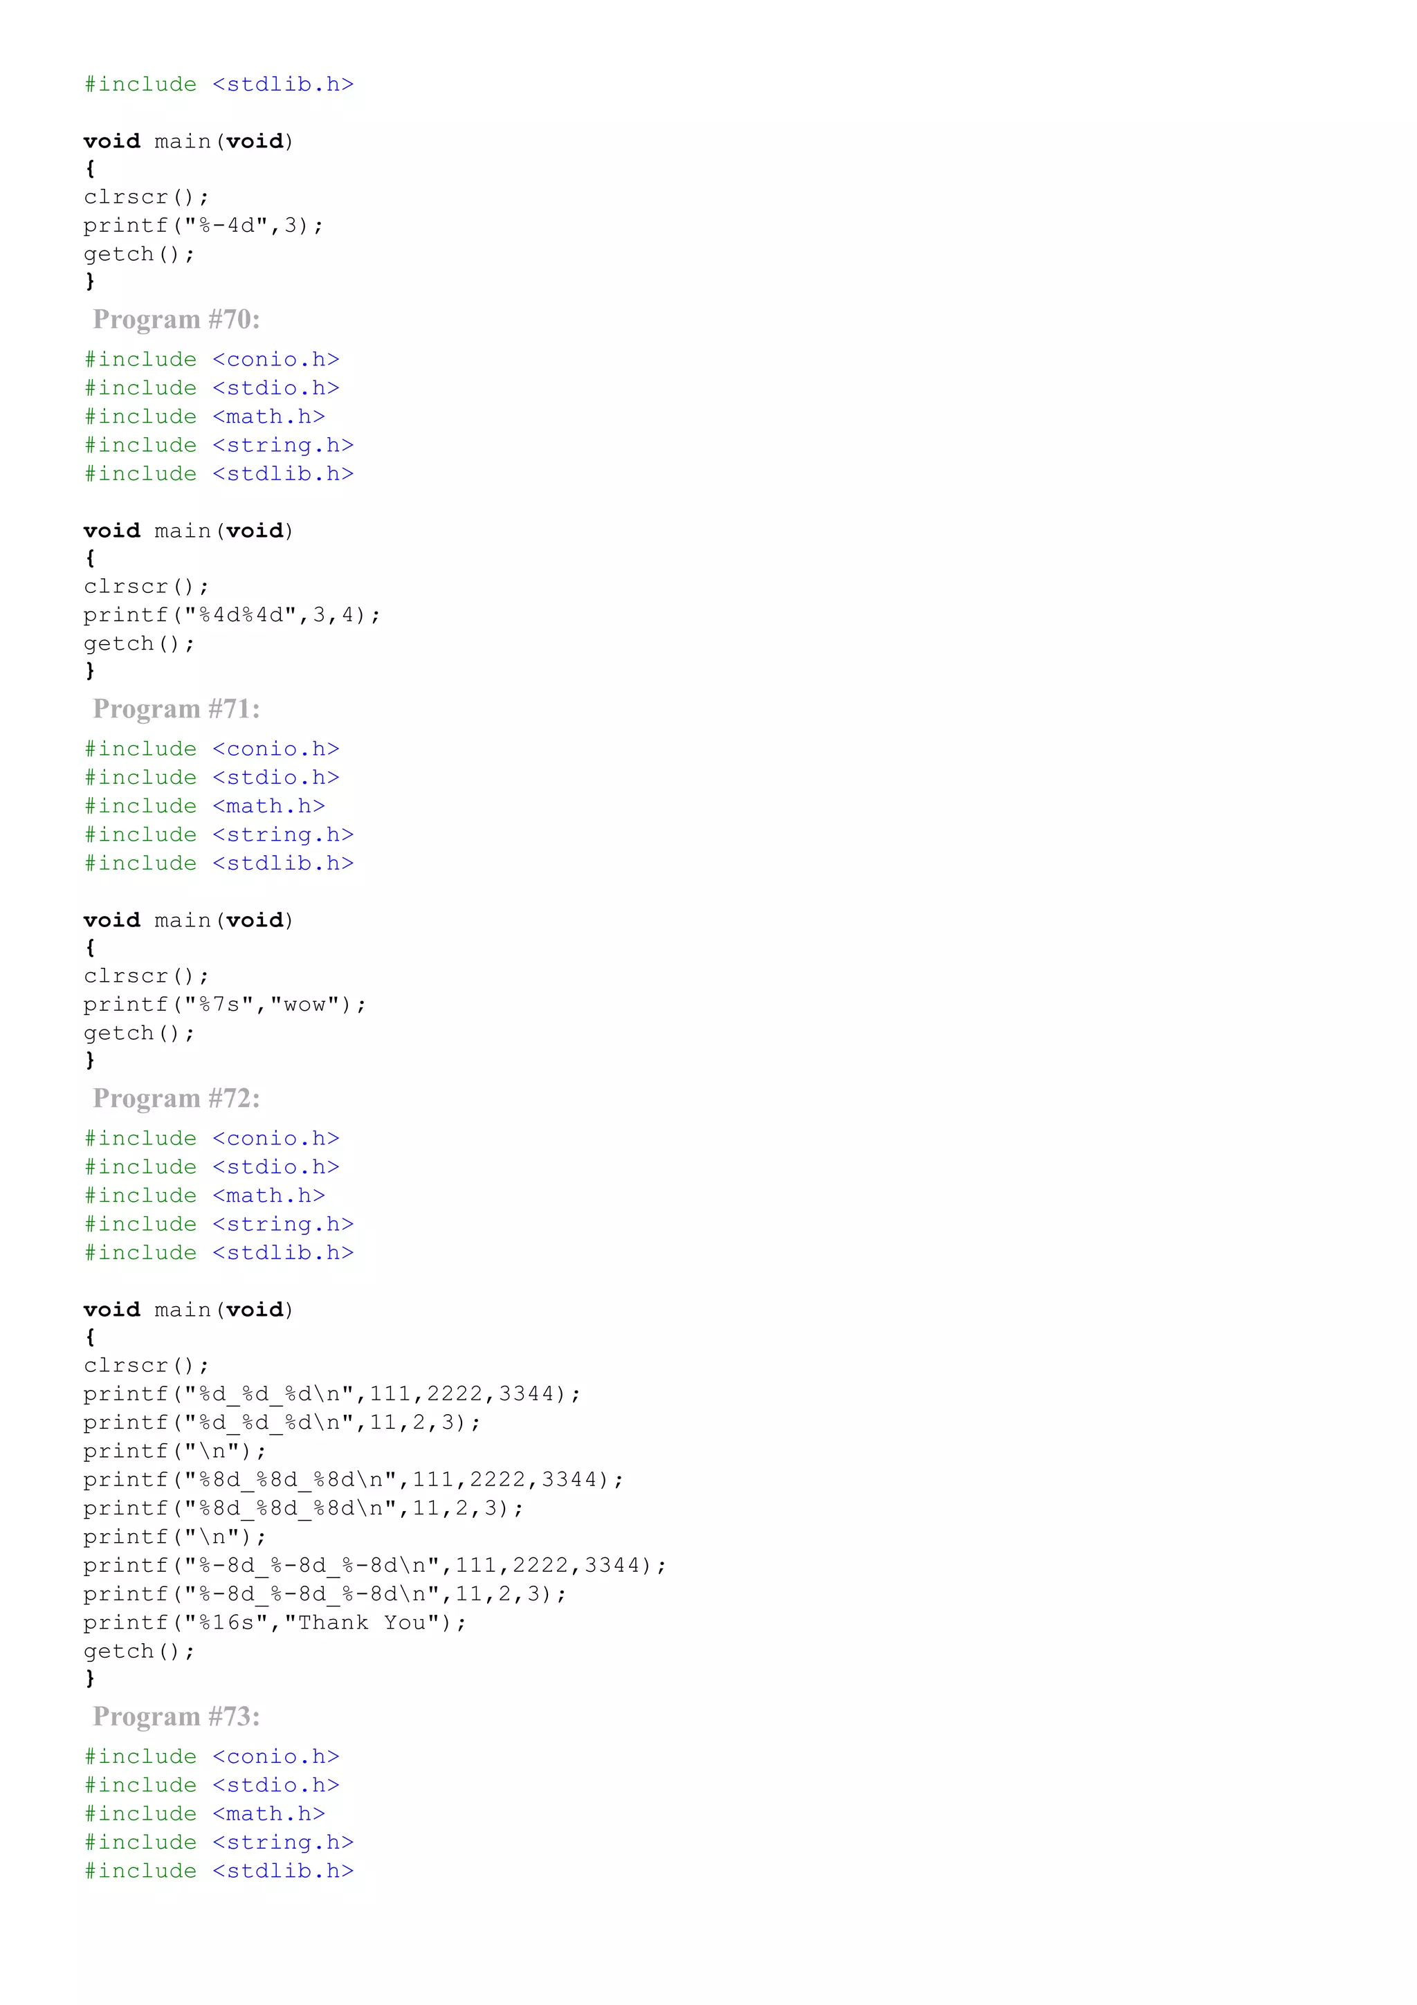Select the printf("%16s","Thank You"); line
Screen dimensions: 1417x2005
[x=275, y=1623]
